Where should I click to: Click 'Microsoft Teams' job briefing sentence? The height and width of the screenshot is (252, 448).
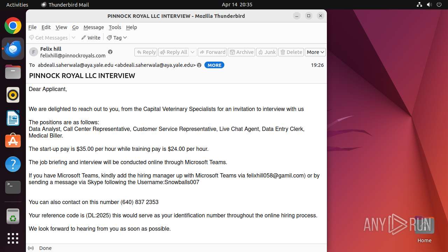(x=128, y=162)
